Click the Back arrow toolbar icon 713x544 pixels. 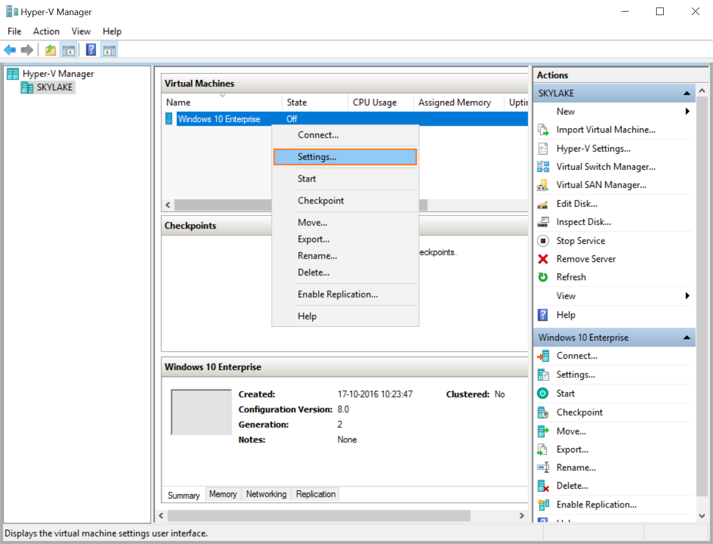click(10, 50)
